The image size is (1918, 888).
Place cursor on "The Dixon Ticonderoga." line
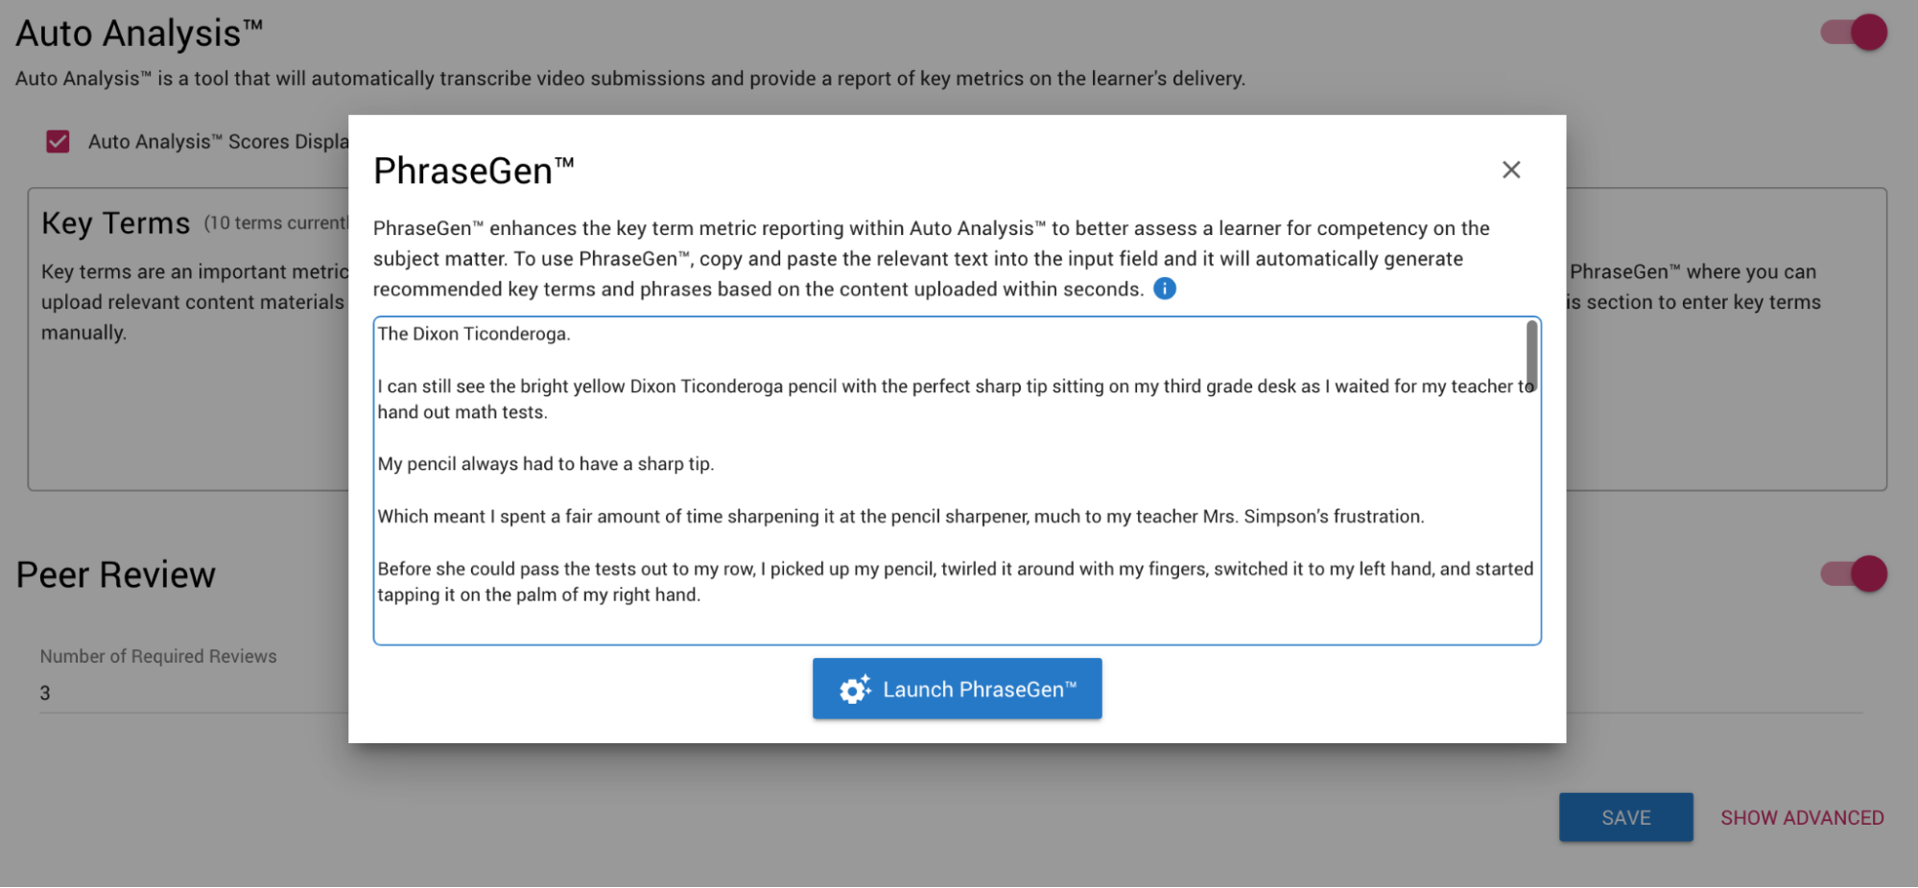coord(474,334)
